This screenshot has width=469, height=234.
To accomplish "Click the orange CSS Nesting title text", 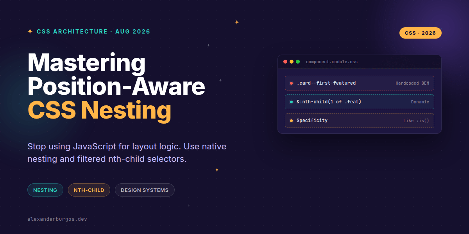I will click(99, 110).
